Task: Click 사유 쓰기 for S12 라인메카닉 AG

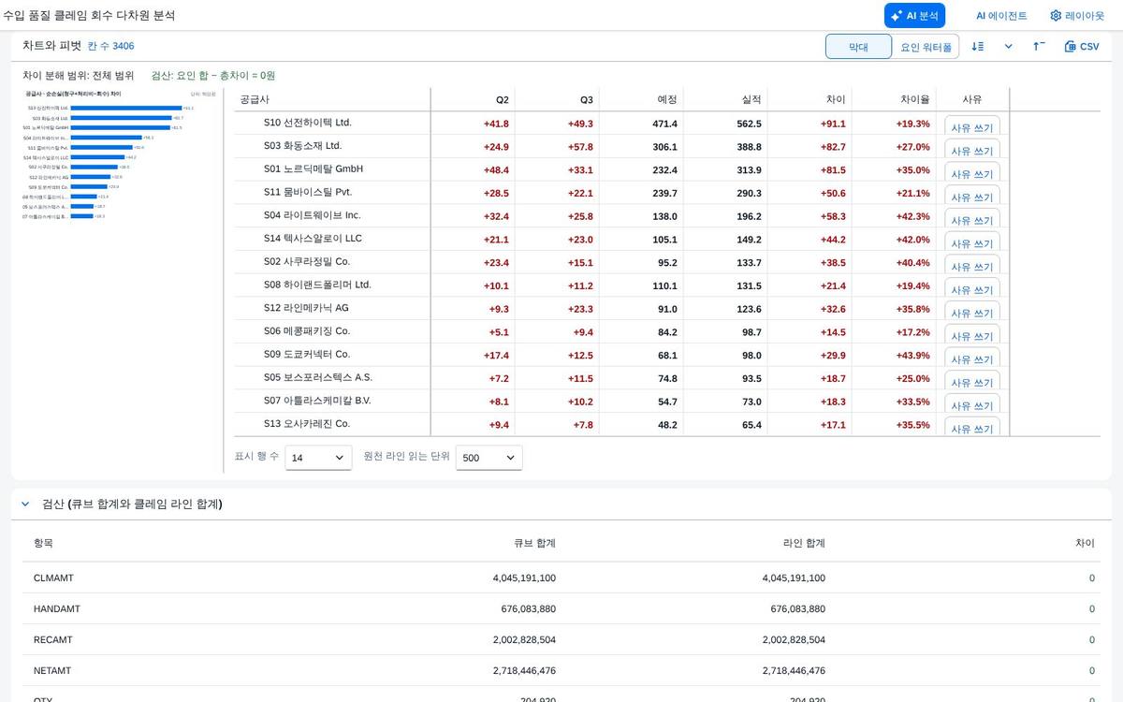Action: pyautogui.click(x=972, y=312)
